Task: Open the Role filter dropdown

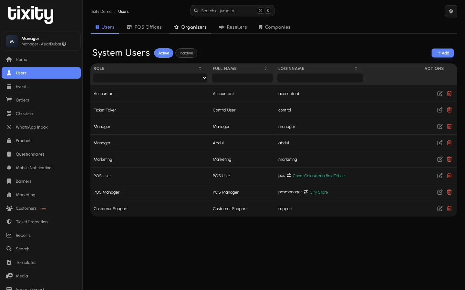Action: click(x=150, y=78)
